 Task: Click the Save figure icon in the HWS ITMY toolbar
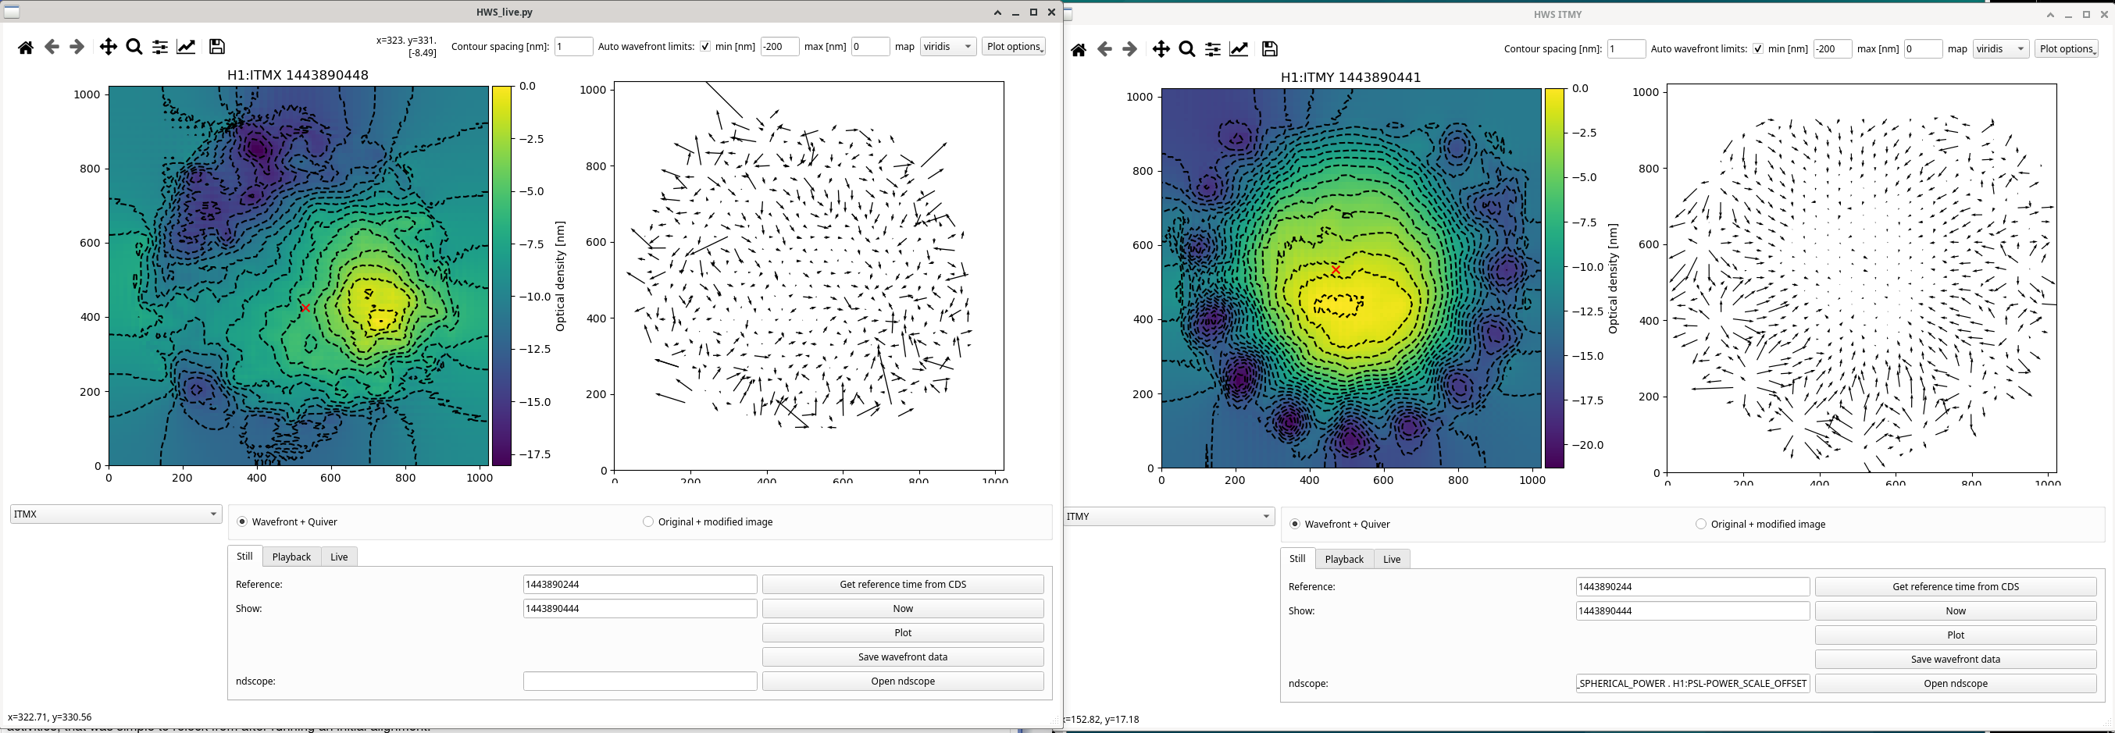pos(1269,49)
